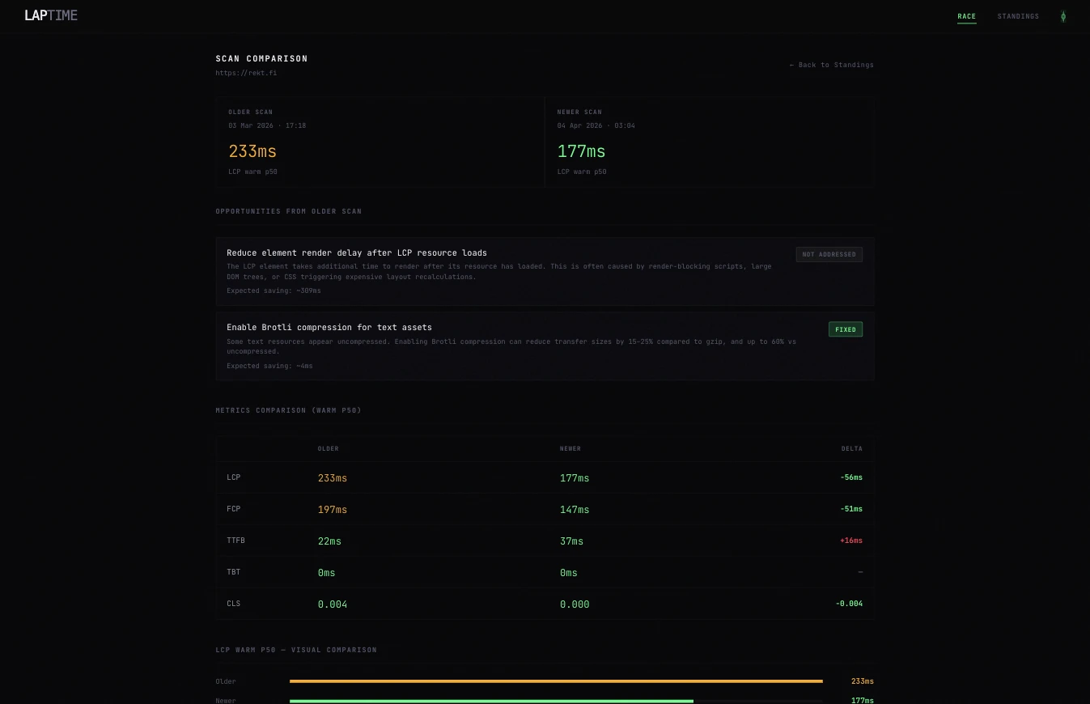Click the older CLS value 0.004
The height and width of the screenshot is (704, 1090).
point(333,604)
